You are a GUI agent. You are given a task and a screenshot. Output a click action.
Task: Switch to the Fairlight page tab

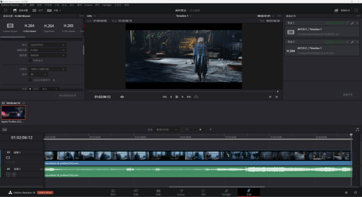226,192
